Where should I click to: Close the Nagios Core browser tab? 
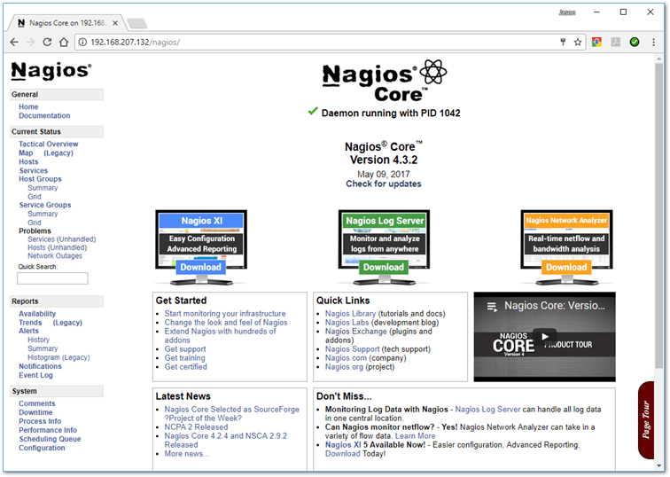(115, 23)
